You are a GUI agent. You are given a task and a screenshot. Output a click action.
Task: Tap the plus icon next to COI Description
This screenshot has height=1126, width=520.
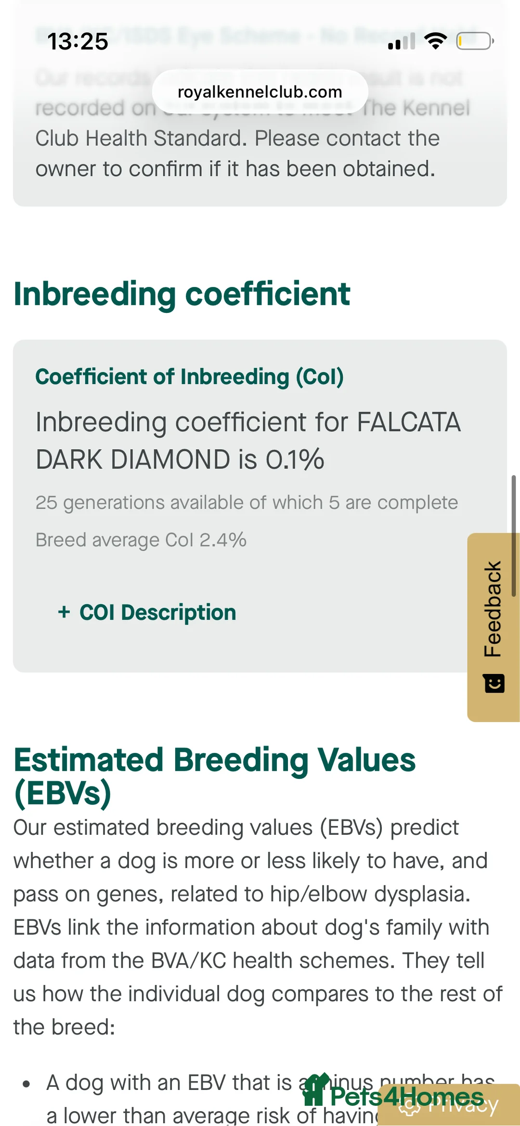click(65, 612)
